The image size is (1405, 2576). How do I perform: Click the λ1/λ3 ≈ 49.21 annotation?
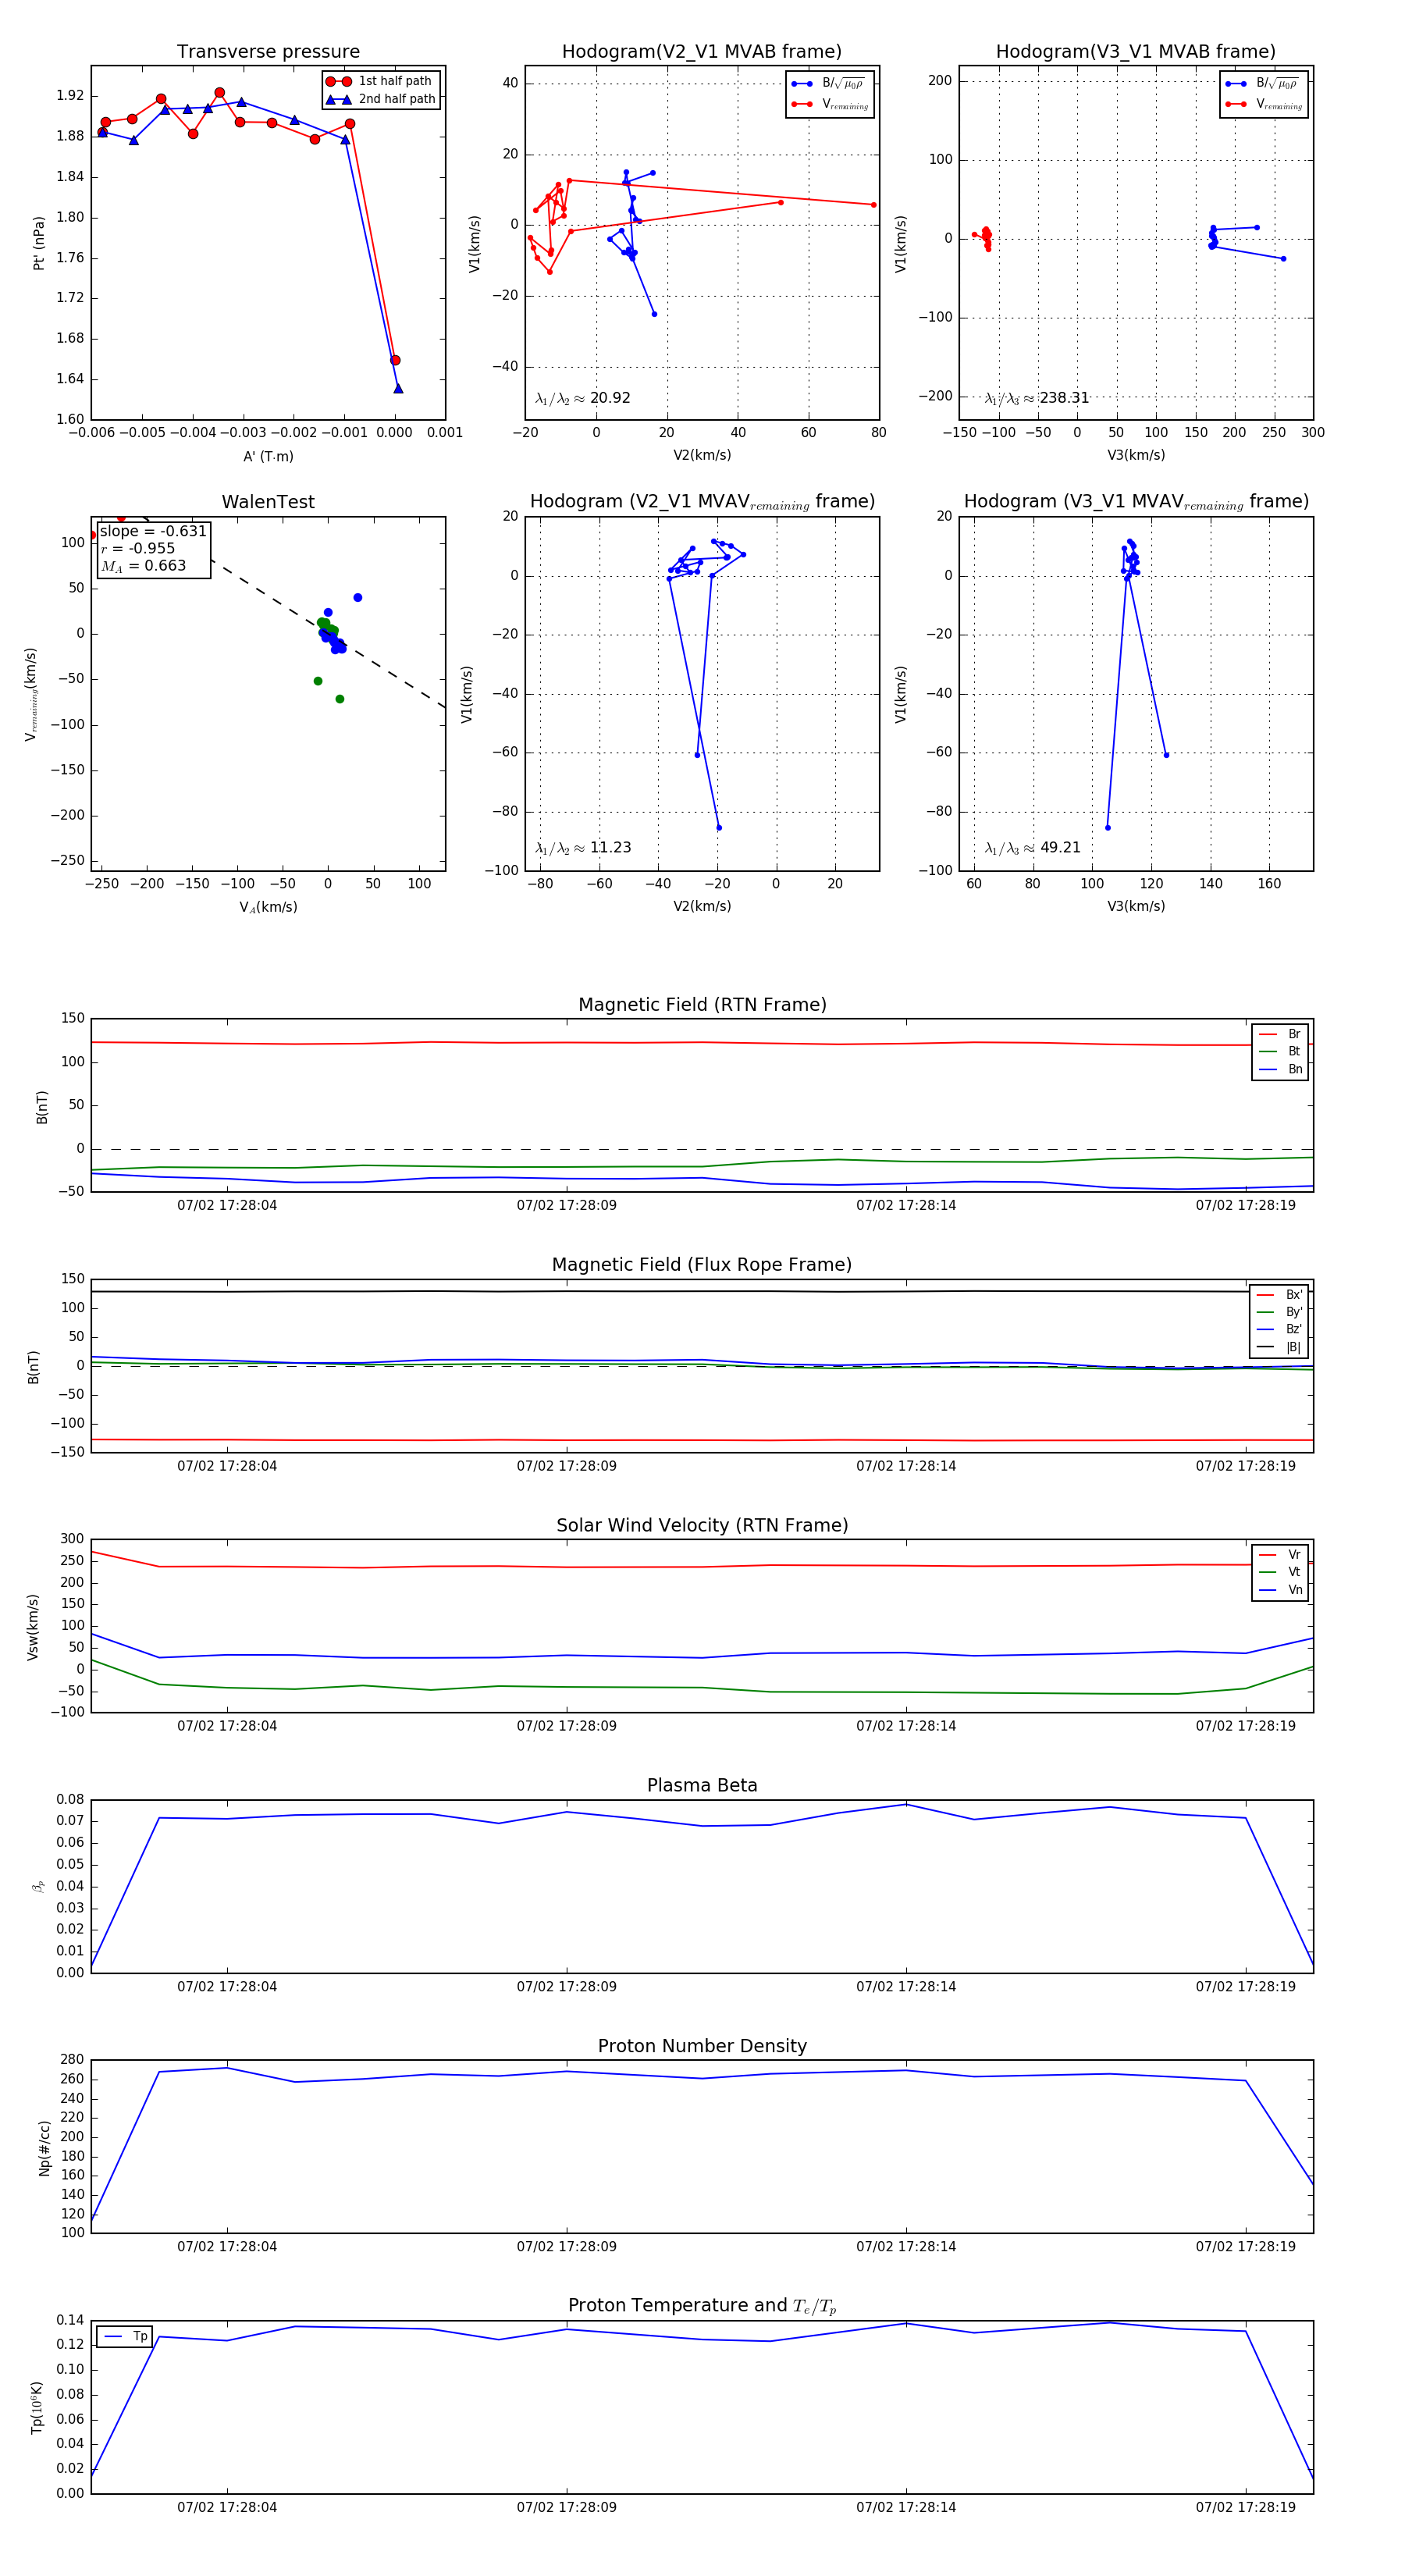click(1032, 848)
